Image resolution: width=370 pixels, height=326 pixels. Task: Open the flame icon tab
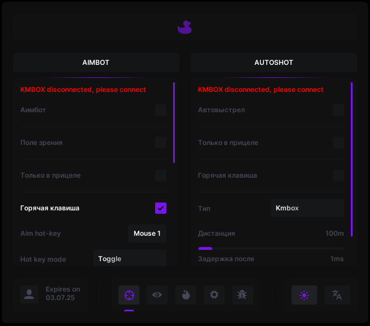(x=186, y=294)
